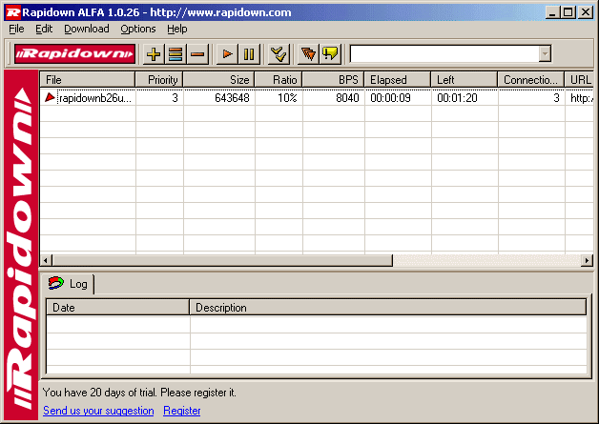Click the Date column header in log
Image resolution: width=599 pixels, height=424 pixels.
point(117,307)
